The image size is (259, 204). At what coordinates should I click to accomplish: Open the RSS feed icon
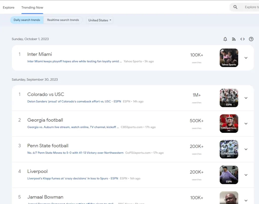pos(234,39)
